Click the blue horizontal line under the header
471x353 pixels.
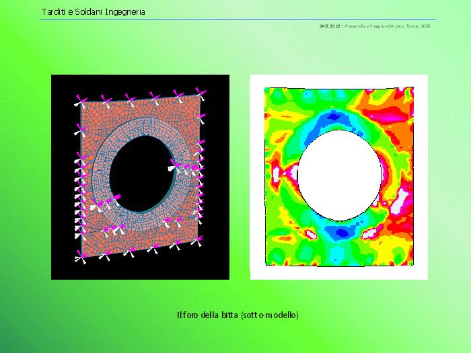(237, 19)
